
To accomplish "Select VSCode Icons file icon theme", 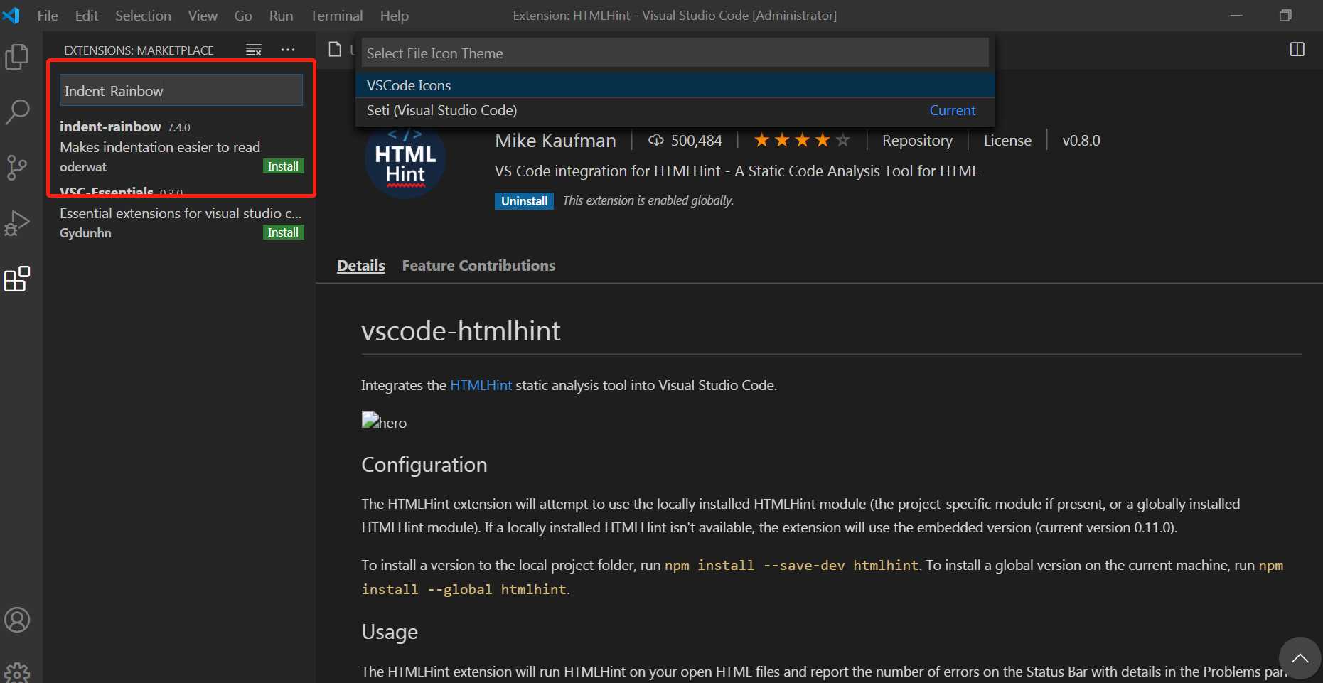I will click(675, 85).
